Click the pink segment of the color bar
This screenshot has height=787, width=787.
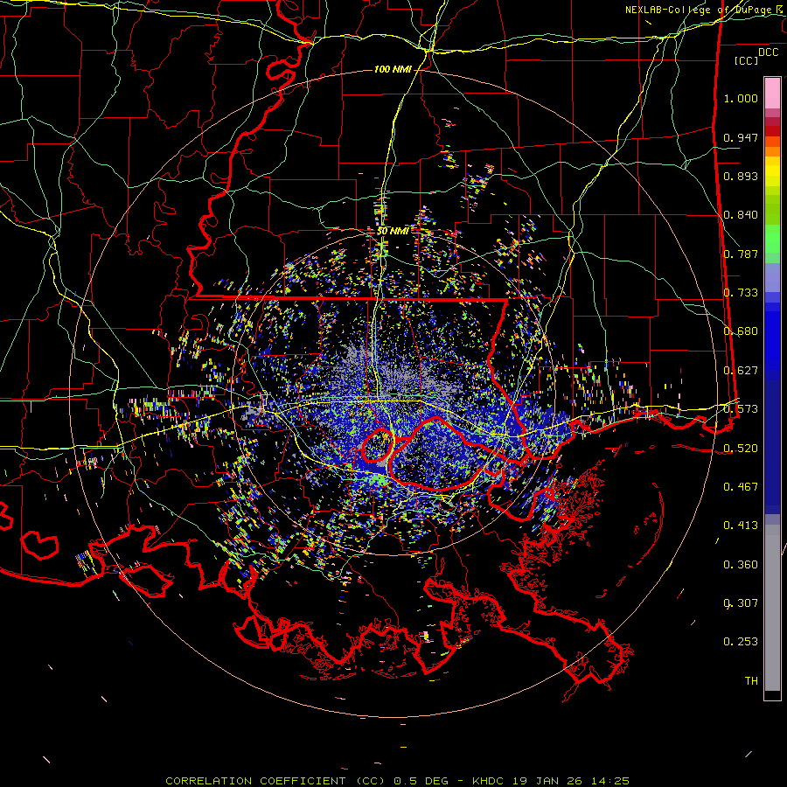pos(772,94)
